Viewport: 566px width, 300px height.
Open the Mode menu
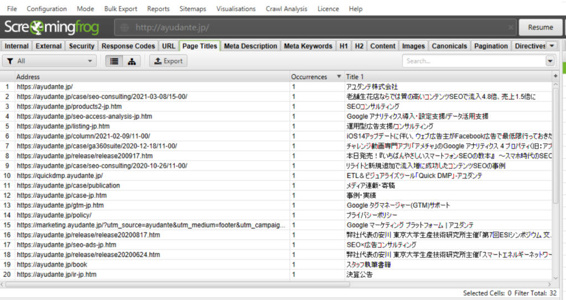pyautogui.click(x=85, y=9)
